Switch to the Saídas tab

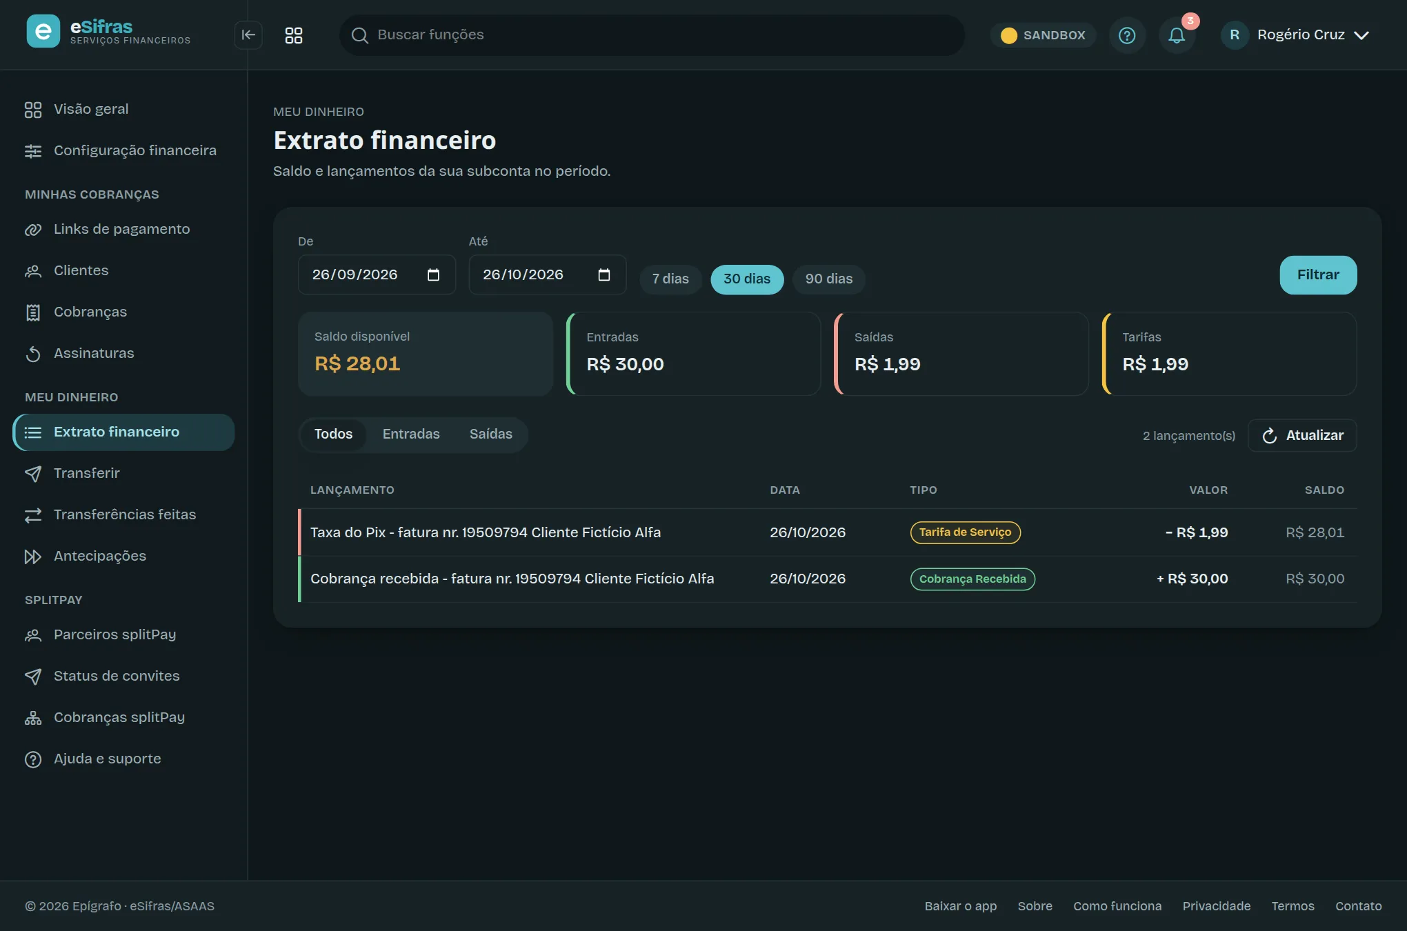pyautogui.click(x=491, y=434)
